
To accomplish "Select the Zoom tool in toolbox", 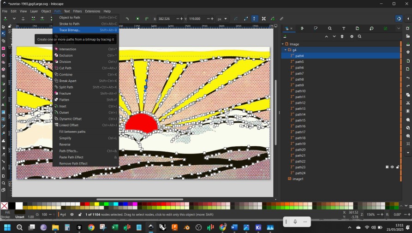I will tap(3, 183).
